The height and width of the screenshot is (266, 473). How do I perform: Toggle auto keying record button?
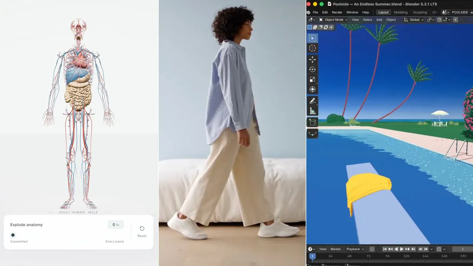click(372, 249)
